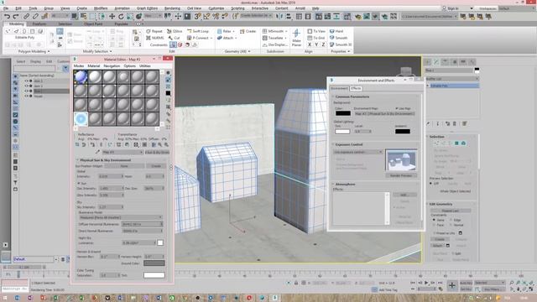Click the Swift Loop tool
Screen dimensions: 537x302
[198, 31]
